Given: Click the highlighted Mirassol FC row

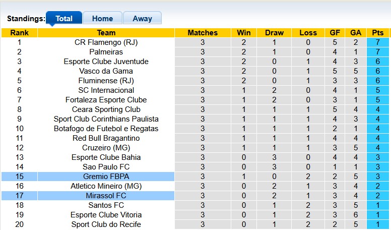Looking at the screenshot, I should [x=106, y=196].
